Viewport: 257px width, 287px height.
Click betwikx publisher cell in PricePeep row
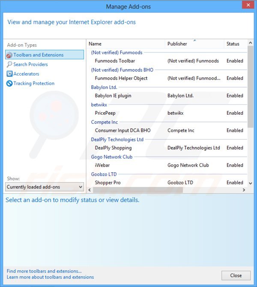(x=176, y=113)
